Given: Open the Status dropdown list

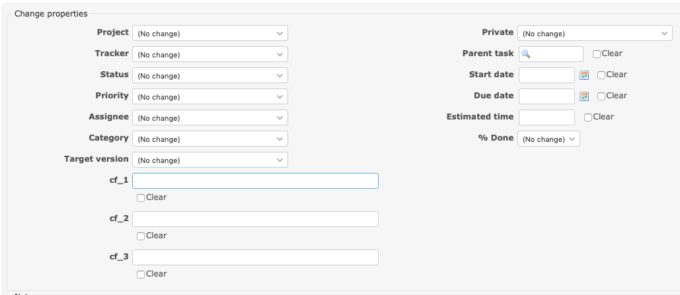Looking at the screenshot, I should point(210,75).
